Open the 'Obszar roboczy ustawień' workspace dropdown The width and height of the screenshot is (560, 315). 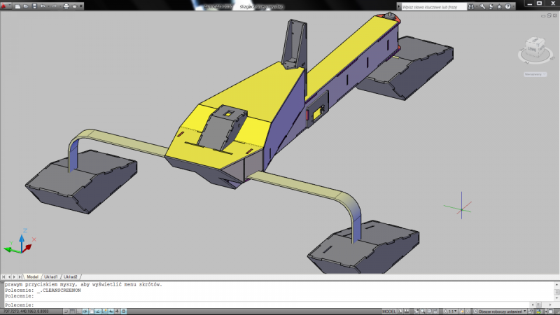pos(501,311)
